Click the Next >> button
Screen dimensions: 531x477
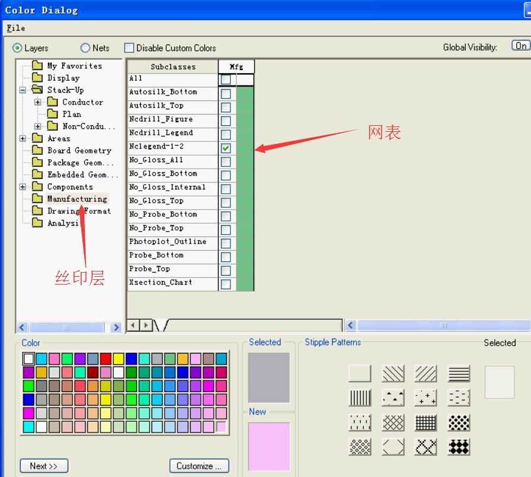(44, 466)
